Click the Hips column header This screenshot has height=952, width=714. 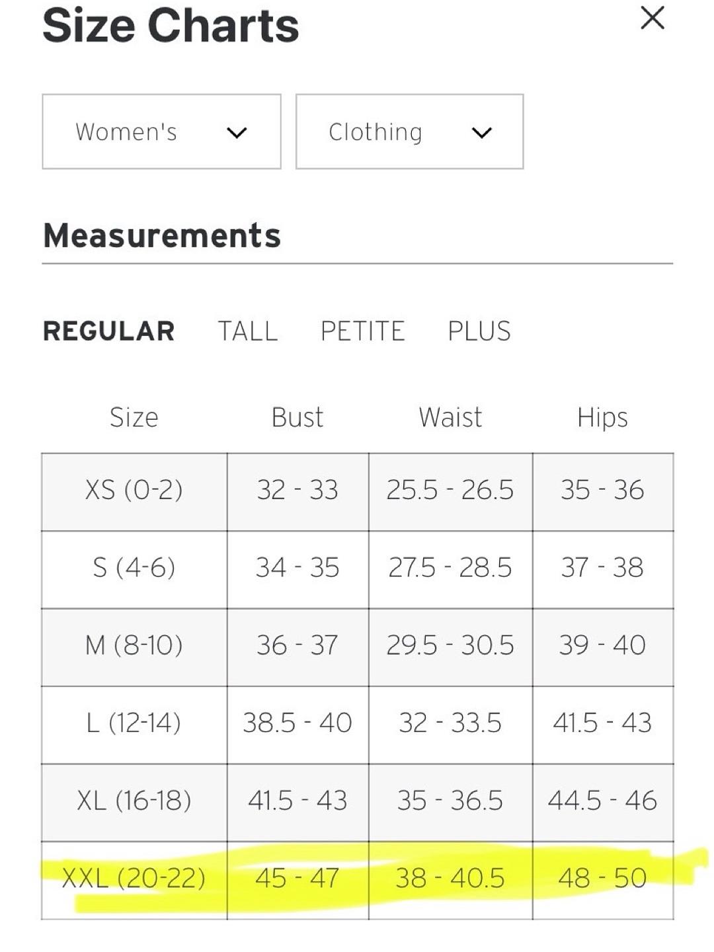click(602, 418)
